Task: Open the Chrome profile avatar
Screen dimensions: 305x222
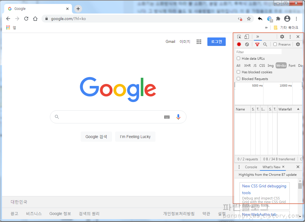Action: coord(287,19)
